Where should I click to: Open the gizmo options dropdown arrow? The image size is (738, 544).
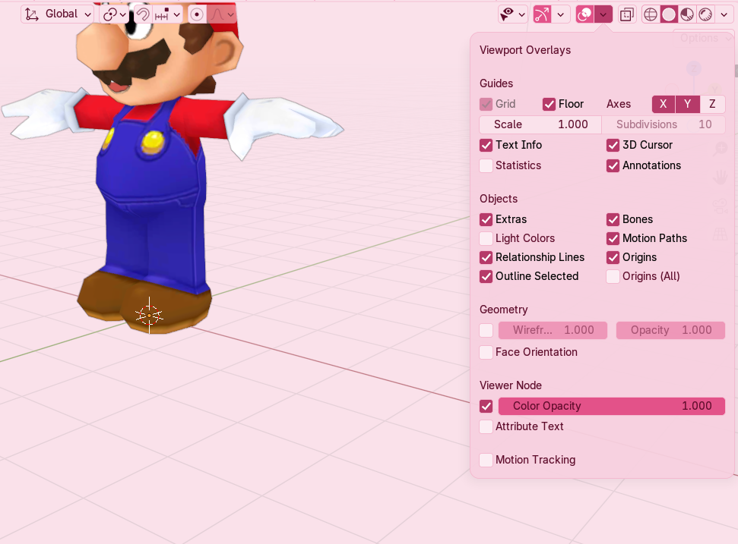(561, 14)
